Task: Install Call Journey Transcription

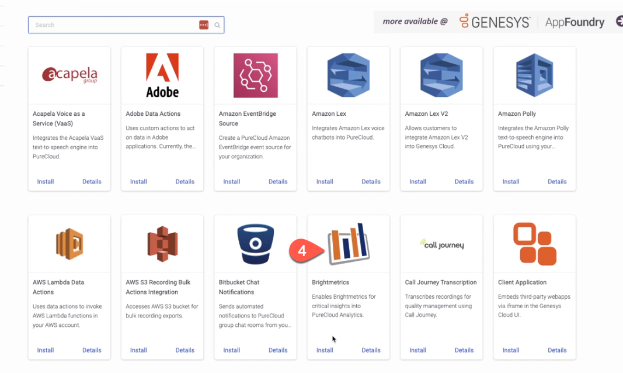Action: [x=417, y=350]
